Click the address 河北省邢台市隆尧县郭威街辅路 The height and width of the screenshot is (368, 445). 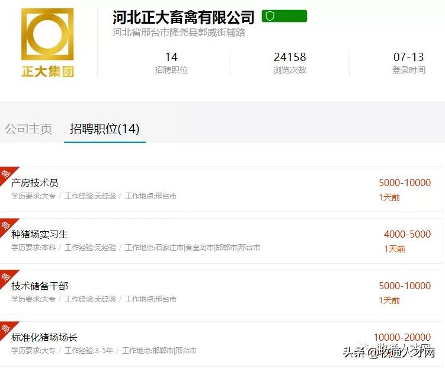(x=179, y=33)
